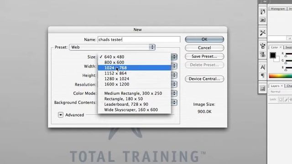Expand the Advanced section

[61, 115]
